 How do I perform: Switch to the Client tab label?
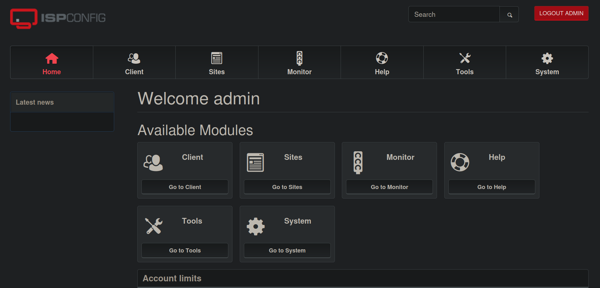pyautogui.click(x=134, y=72)
